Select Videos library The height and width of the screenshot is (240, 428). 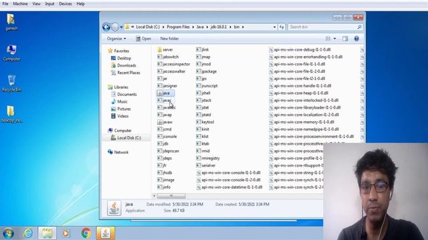[123, 116]
